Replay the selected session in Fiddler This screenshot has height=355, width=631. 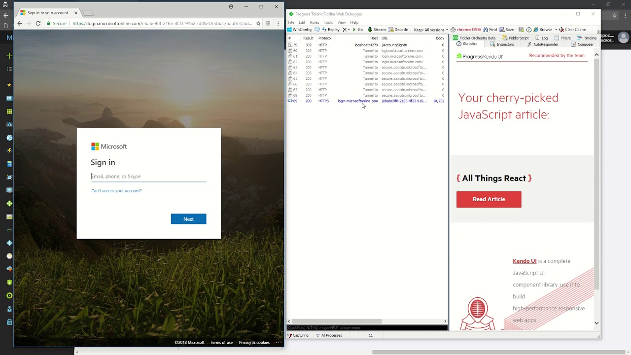pos(330,30)
